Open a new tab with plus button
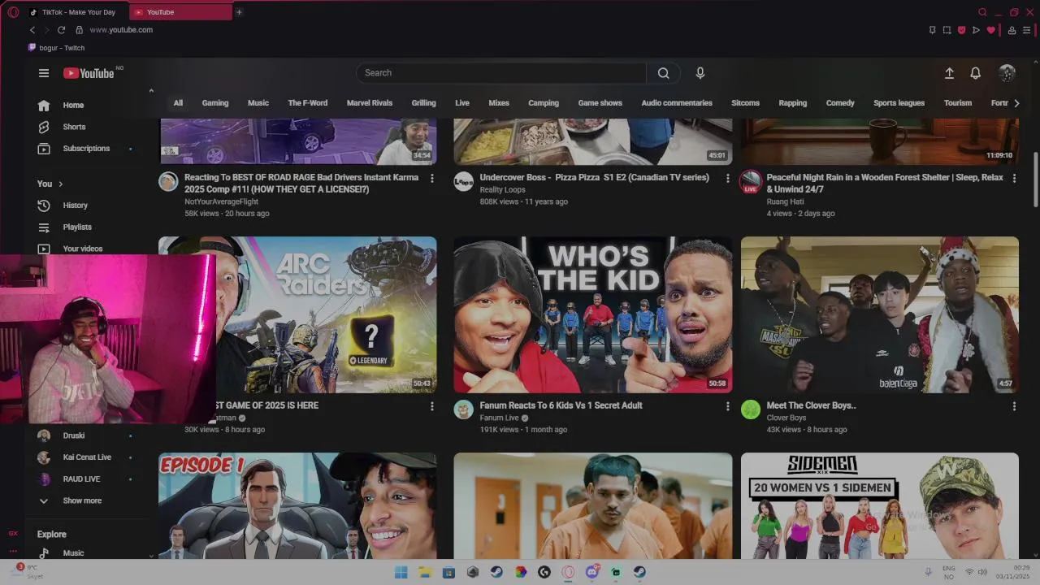Viewport: 1040px width, 585px height. (239, 12)
